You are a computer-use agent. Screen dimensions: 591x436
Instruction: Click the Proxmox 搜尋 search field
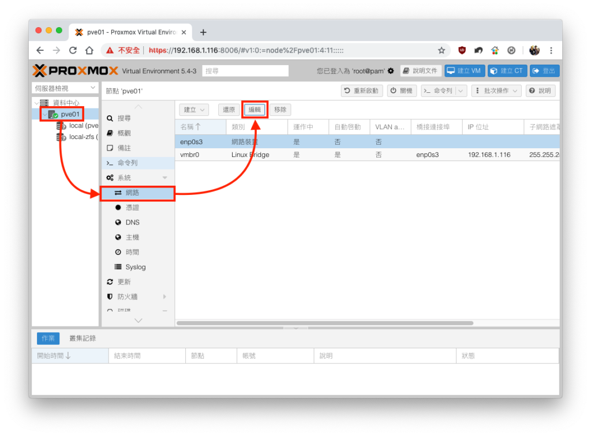(245, 71)
